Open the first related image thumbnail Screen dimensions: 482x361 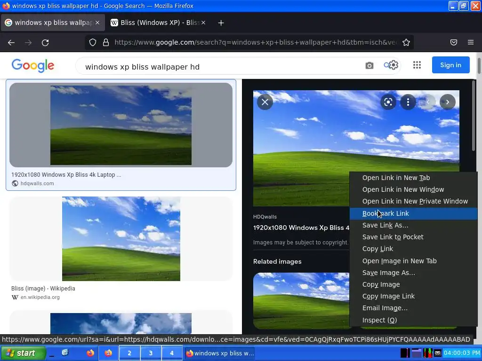click(x=301, y=301)
